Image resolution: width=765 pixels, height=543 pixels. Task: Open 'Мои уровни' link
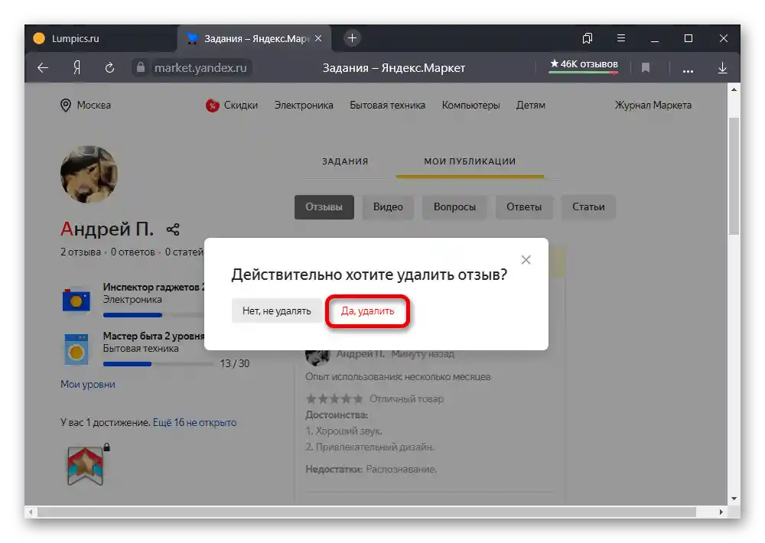coord(88,385)
